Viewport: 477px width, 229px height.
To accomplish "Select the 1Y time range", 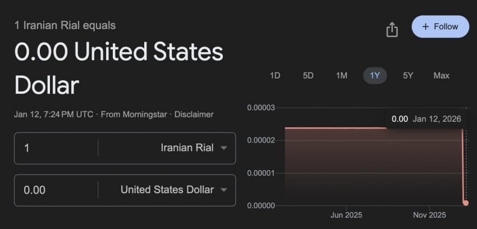I will coord(374,75).
